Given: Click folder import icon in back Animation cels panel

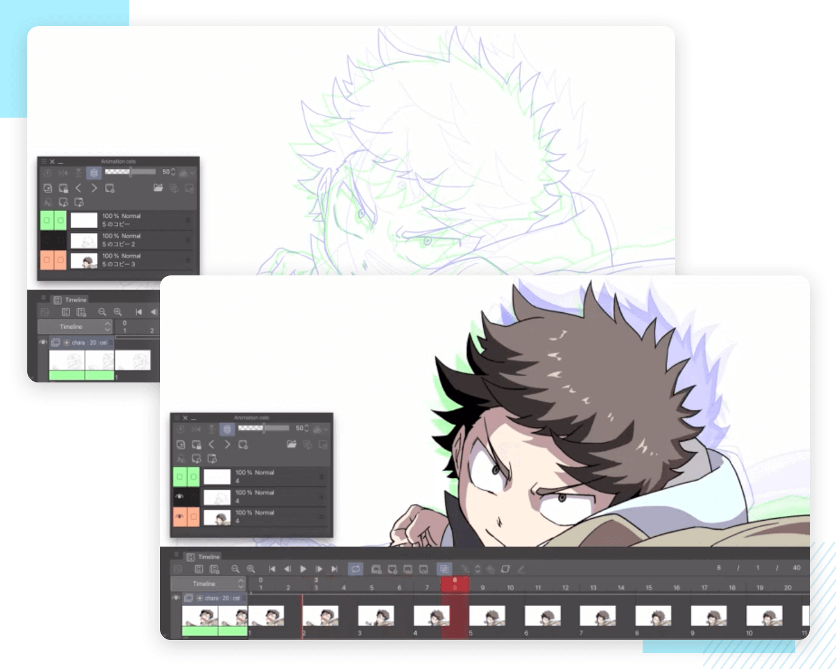Looking at the screenshot, I should click(x=158, y=188).
